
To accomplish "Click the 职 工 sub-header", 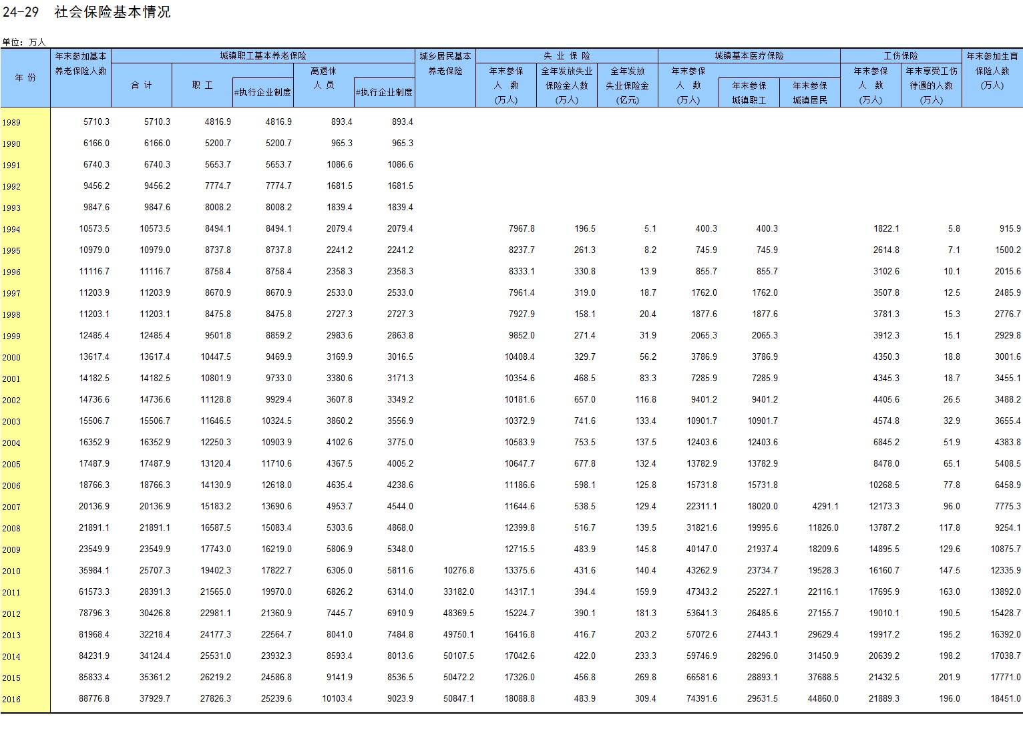I will [x=202, y=85].
